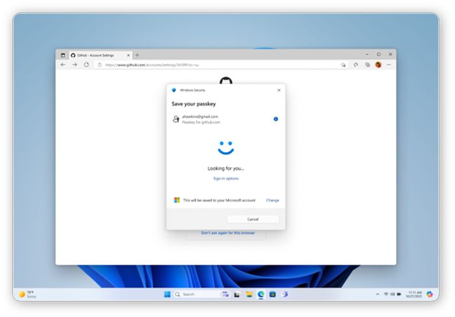Show hidden icons in system tray
This screenshot has height=317, width=455.
[378, 294]
